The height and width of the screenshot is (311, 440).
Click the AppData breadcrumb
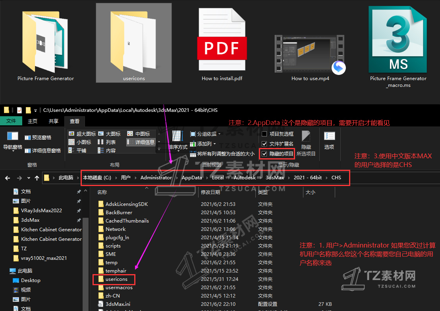(x=192, y=177)
